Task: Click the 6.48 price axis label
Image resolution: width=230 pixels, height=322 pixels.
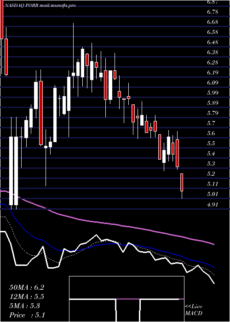Action: (x=213, y=42)
